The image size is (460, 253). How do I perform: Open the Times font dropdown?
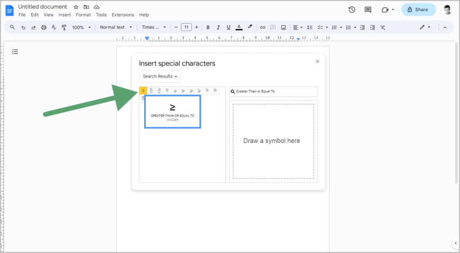154,27
